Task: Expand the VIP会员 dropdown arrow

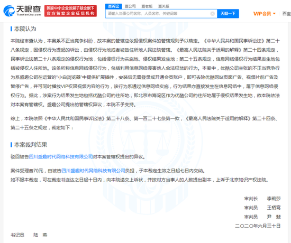Action: pyautogui.click(x=274, y=14)
